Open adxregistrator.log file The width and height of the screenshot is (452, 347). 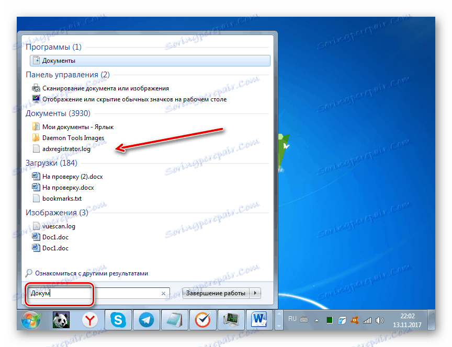pos(66,148)
